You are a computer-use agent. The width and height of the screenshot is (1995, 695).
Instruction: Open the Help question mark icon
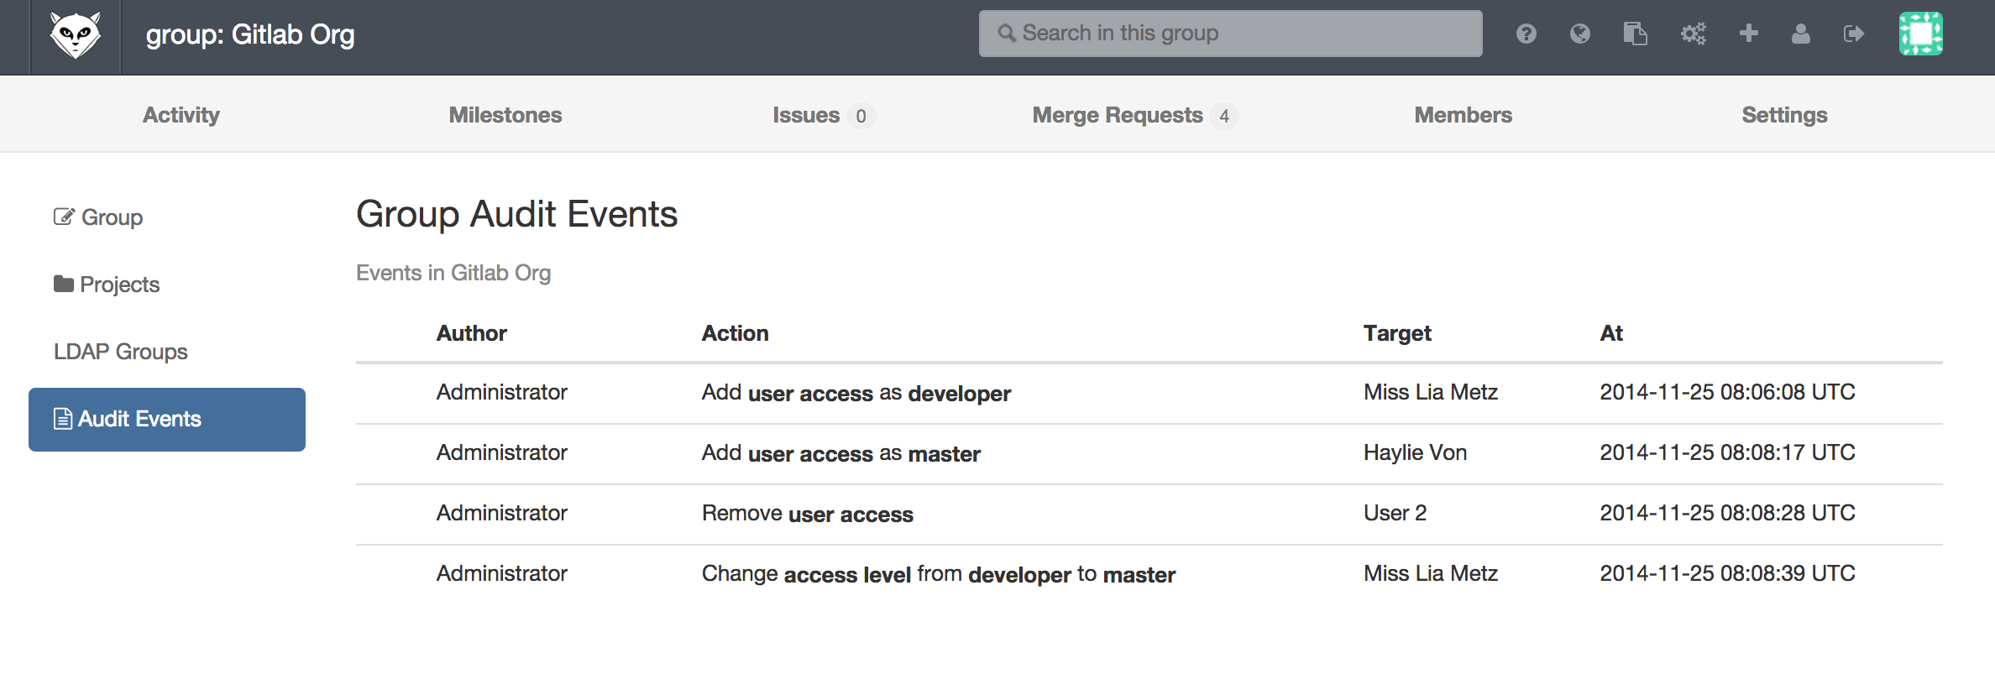pyautogui.click(x=1526, y=34)
